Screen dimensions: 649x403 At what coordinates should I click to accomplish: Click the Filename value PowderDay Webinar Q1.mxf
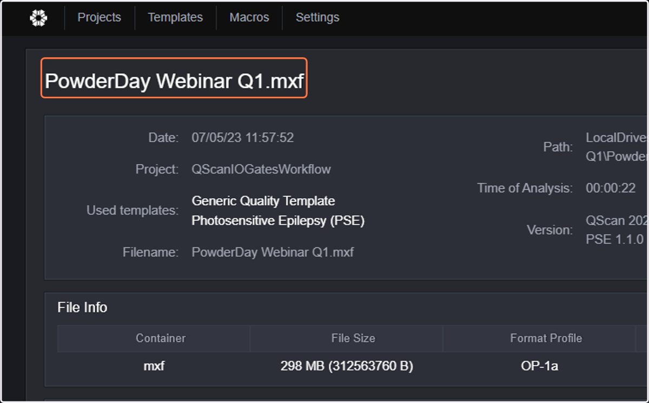coord(273,252)
